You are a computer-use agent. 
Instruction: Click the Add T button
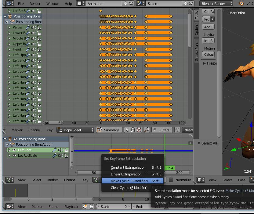tap(208, 27)
